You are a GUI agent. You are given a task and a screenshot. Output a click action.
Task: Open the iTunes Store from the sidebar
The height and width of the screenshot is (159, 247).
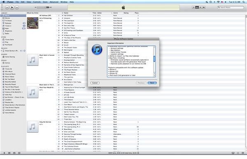click(13, 40)
